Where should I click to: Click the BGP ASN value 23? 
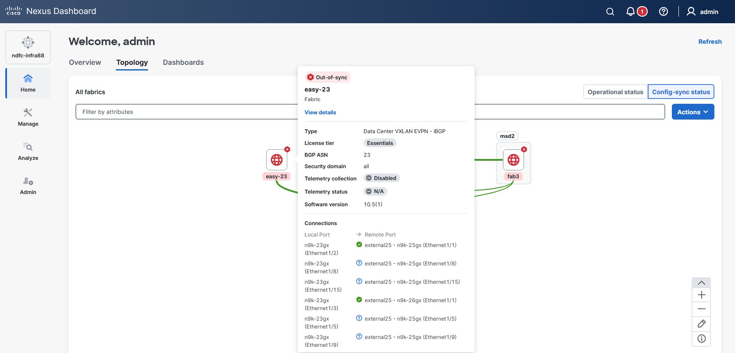click(x=367, y=155)
